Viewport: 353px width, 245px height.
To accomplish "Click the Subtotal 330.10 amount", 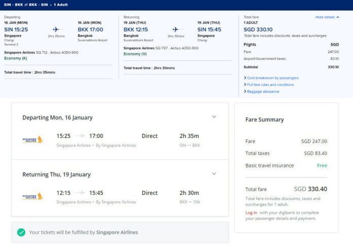I will pyautogui.click(x=333, y=67).
